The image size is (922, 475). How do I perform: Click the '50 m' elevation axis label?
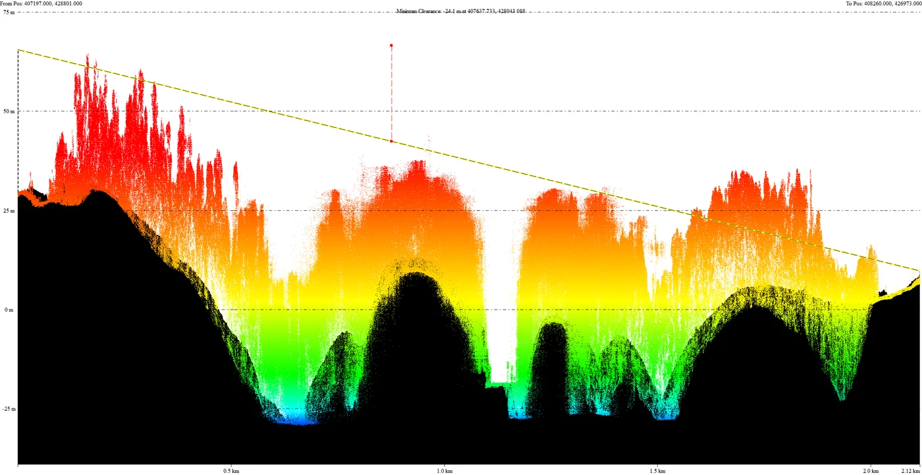9,111
